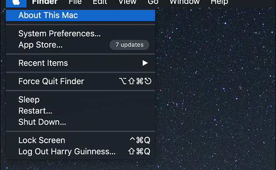The width and height of the screenshot is (276, 170).
Task: Expand the Recent Items submenu arrow
Action: [x=145, y=63]
